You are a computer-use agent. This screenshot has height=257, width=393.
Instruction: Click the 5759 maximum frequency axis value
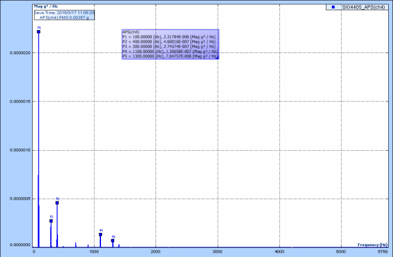[382, 250]
